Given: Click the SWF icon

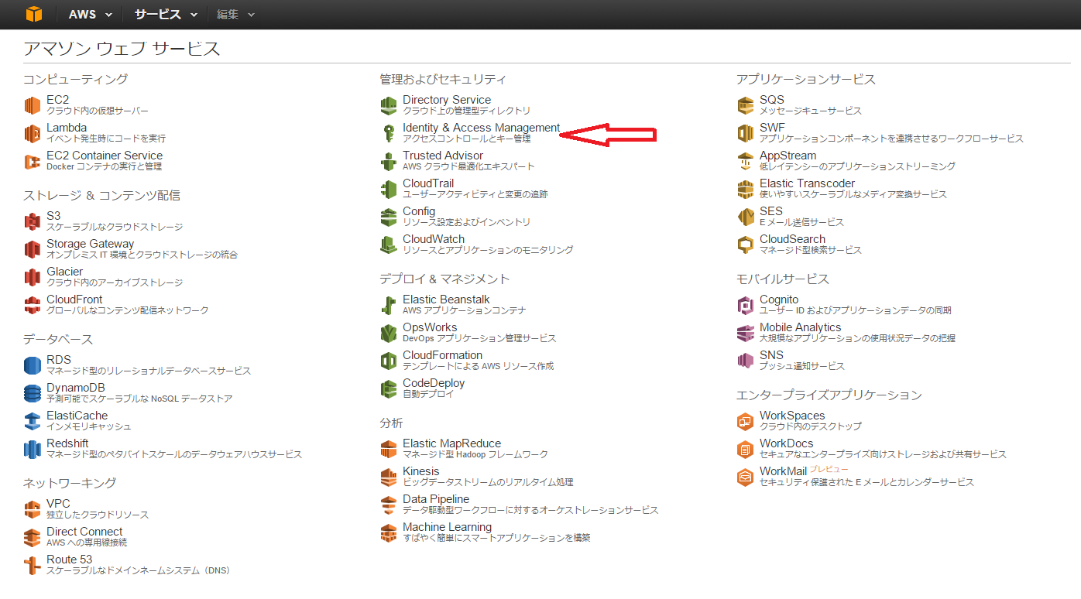Looking at the screenshot, I should click(x=746, y=133).
